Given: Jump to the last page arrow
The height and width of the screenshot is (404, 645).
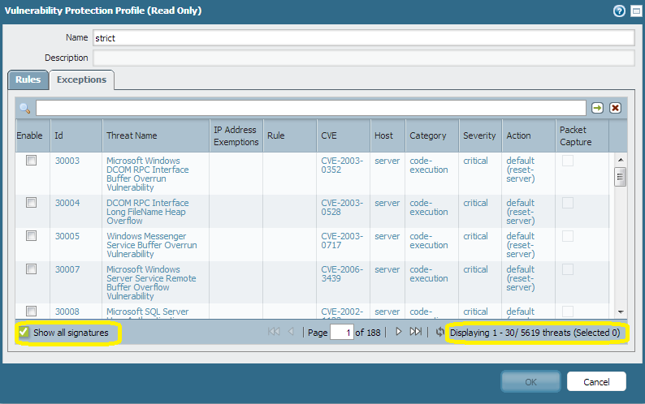Looking at the screenshot, I should 415,332.
